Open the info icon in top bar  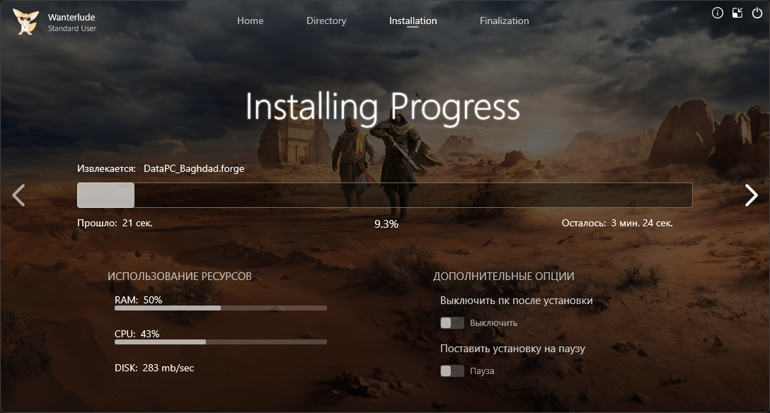pos(717,13)
